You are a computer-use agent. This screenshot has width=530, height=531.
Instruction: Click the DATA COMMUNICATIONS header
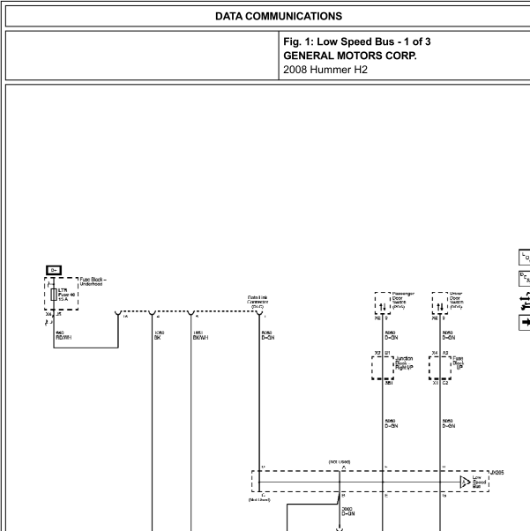point(279,16)
